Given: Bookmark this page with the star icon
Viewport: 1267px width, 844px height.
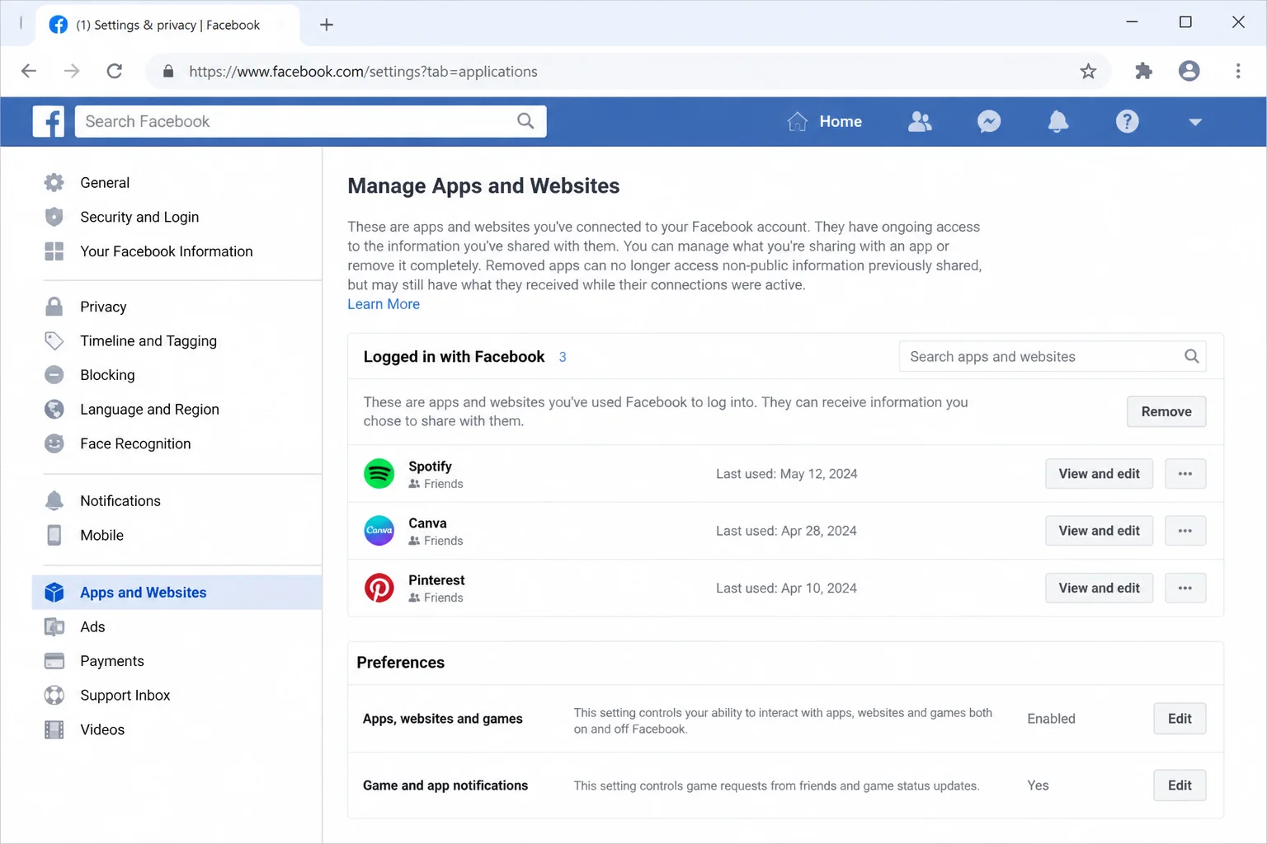Looking at the screenshot, I should [1088, 72].
